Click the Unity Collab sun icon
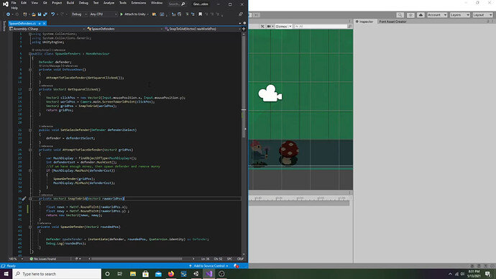 click(x=410, y=15)
